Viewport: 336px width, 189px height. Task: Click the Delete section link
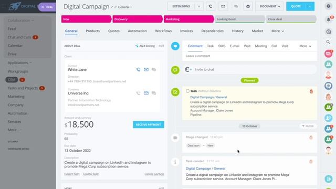coord(154,174)
